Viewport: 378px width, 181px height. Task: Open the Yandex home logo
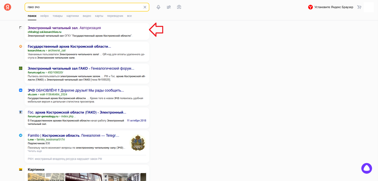8,7
